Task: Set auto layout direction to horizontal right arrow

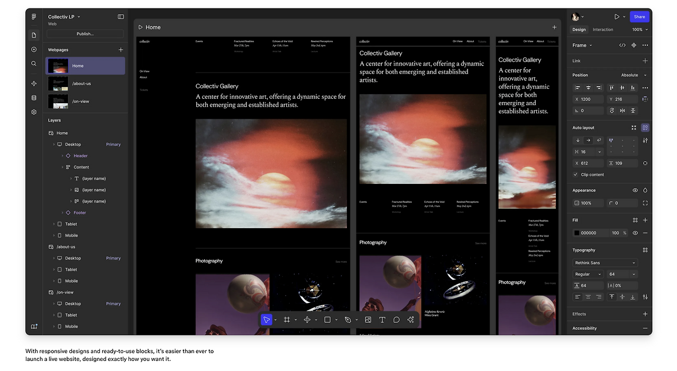Action: [x=588, y=141]
